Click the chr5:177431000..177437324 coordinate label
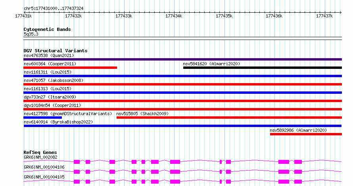The height and width of the screenshot is (186, 353). pyautogui.click(x=54, y=9)
